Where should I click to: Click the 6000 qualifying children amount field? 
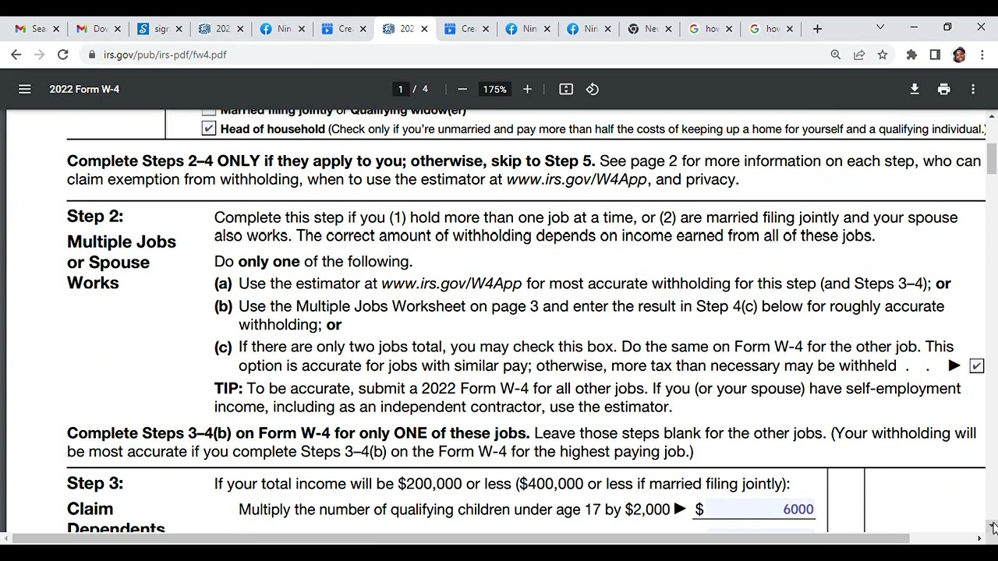coord(759,510)
